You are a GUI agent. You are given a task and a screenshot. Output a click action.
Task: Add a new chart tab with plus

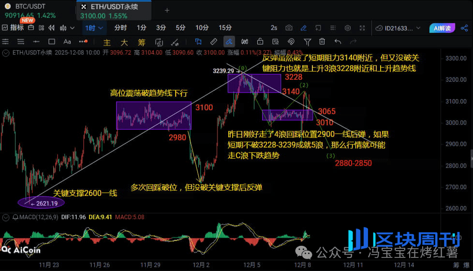click(167, 11)
